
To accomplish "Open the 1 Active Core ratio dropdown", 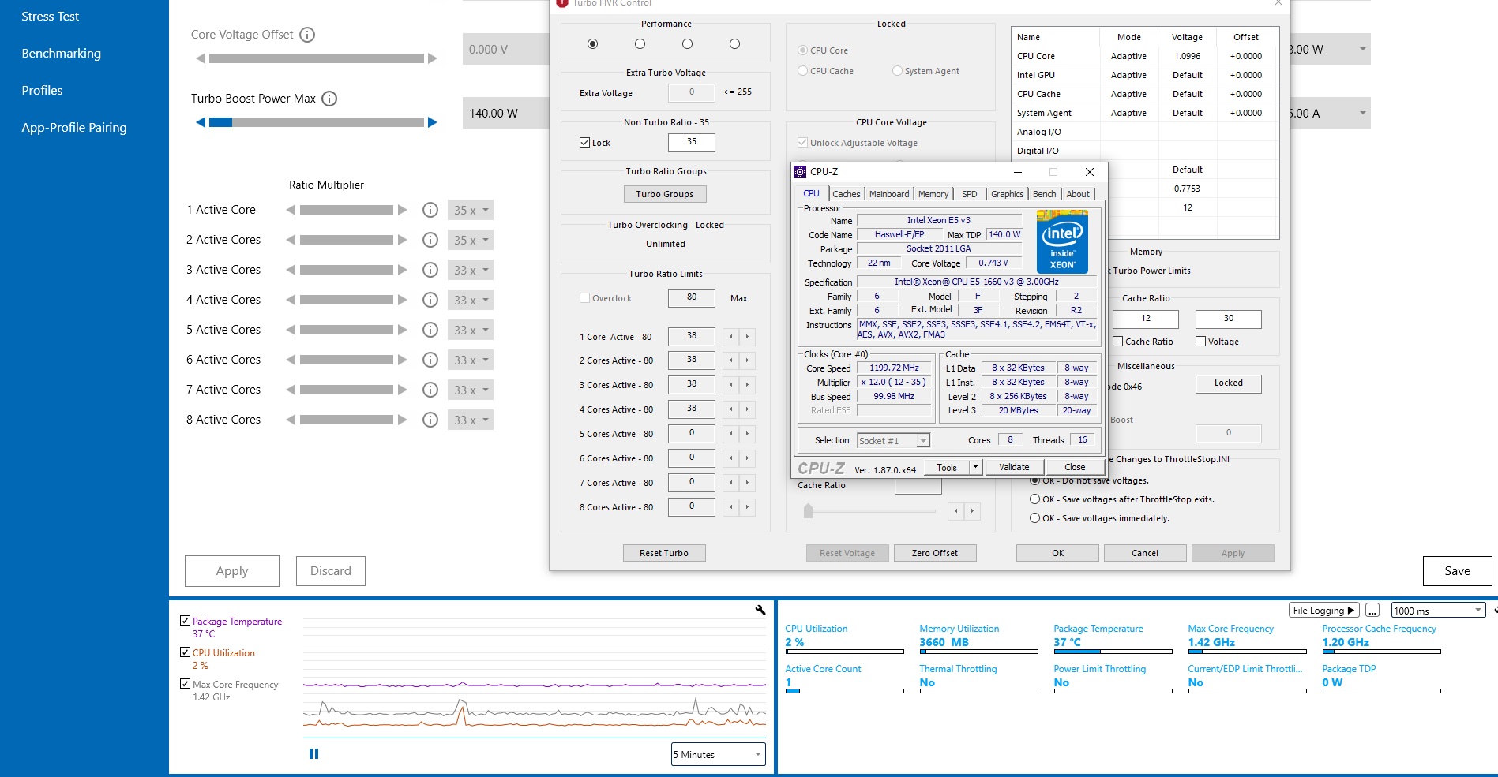I will coord(471,211).
